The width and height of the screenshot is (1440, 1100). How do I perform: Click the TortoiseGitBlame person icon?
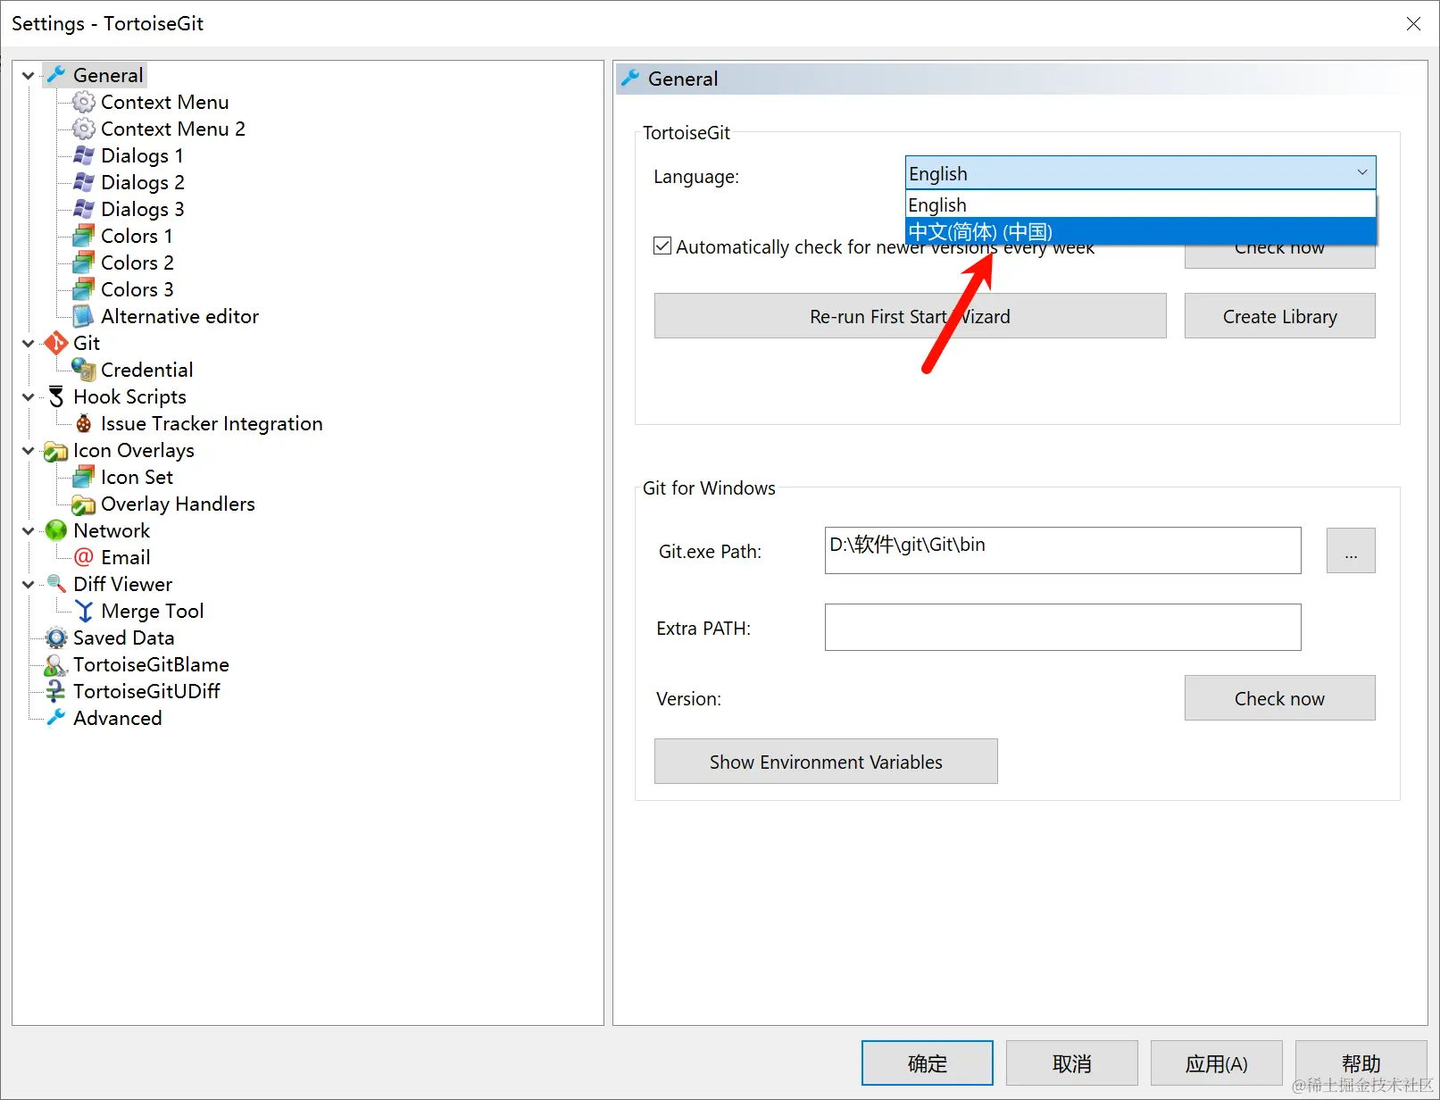(x=56, y=664)
